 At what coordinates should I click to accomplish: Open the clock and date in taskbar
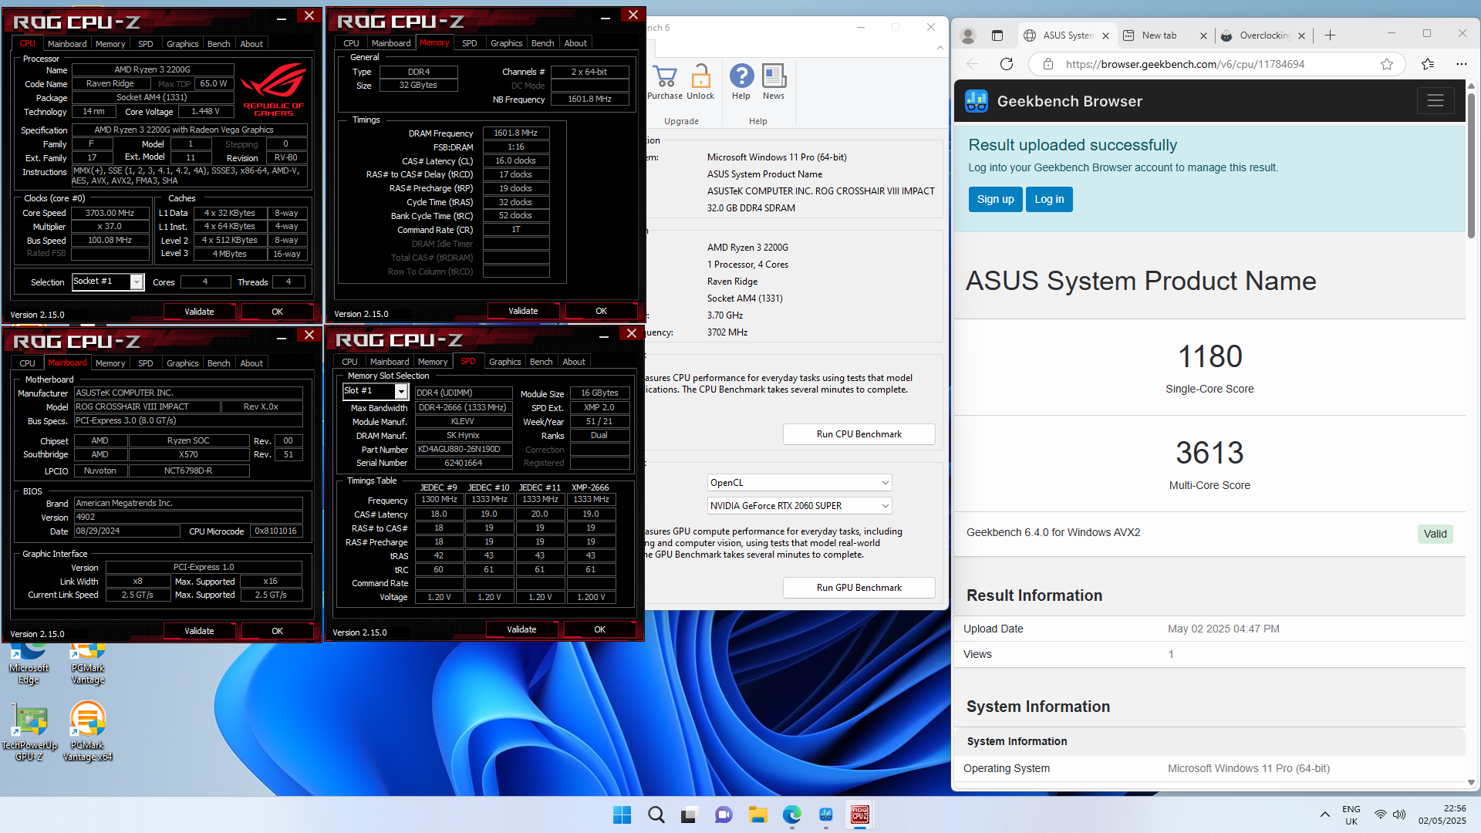coord(1442,814)
